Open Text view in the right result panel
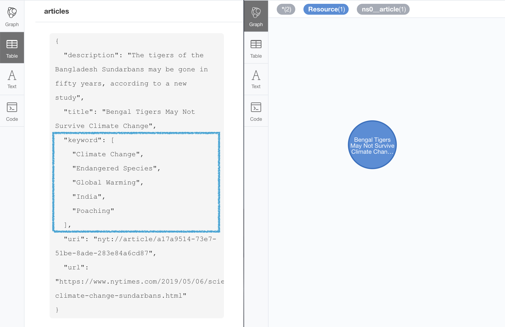 [256, 79]
